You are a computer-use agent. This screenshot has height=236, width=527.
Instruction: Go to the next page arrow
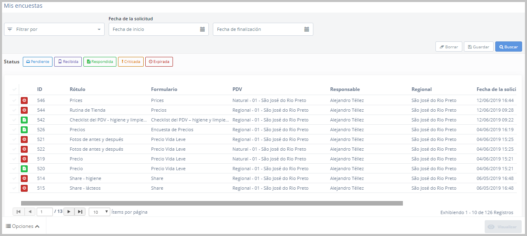(69, 212)
